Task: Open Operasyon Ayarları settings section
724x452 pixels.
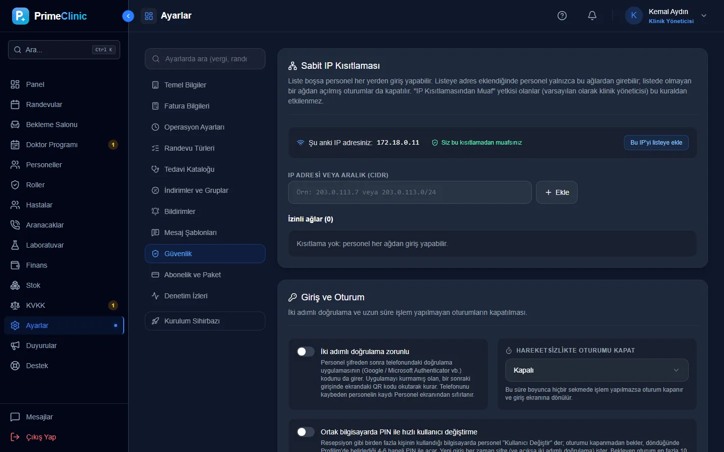Action: click(x=205, y=127)
